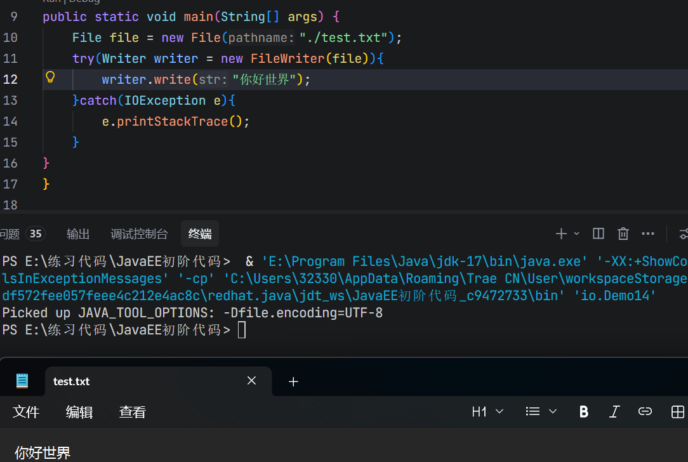
Task: Toggle bold formatting in Notepad
Action: tap(583, 411)
